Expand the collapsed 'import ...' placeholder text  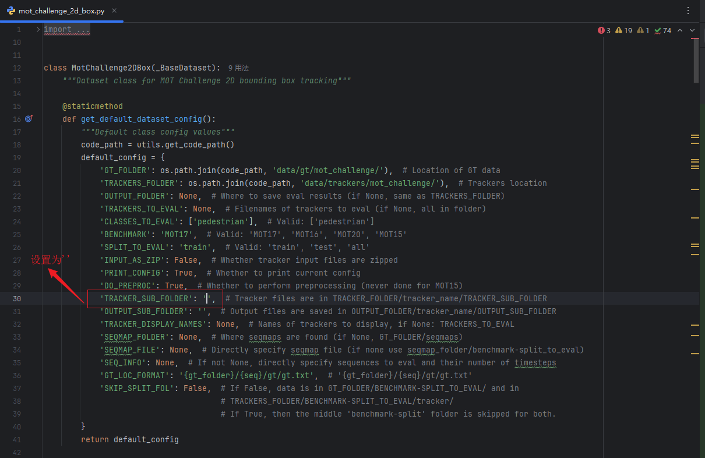click(x=67, y=29)
